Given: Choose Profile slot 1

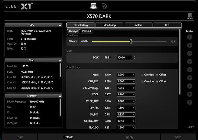Looking at the screenshot, I should (x=190, y=37).
